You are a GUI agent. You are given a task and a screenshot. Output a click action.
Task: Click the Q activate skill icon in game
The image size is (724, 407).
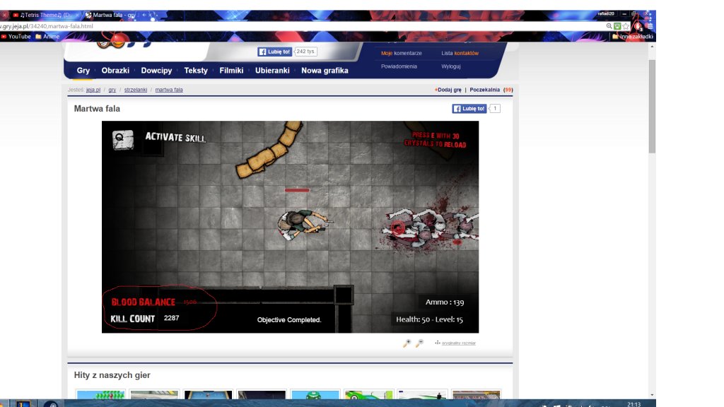[123, 140]
